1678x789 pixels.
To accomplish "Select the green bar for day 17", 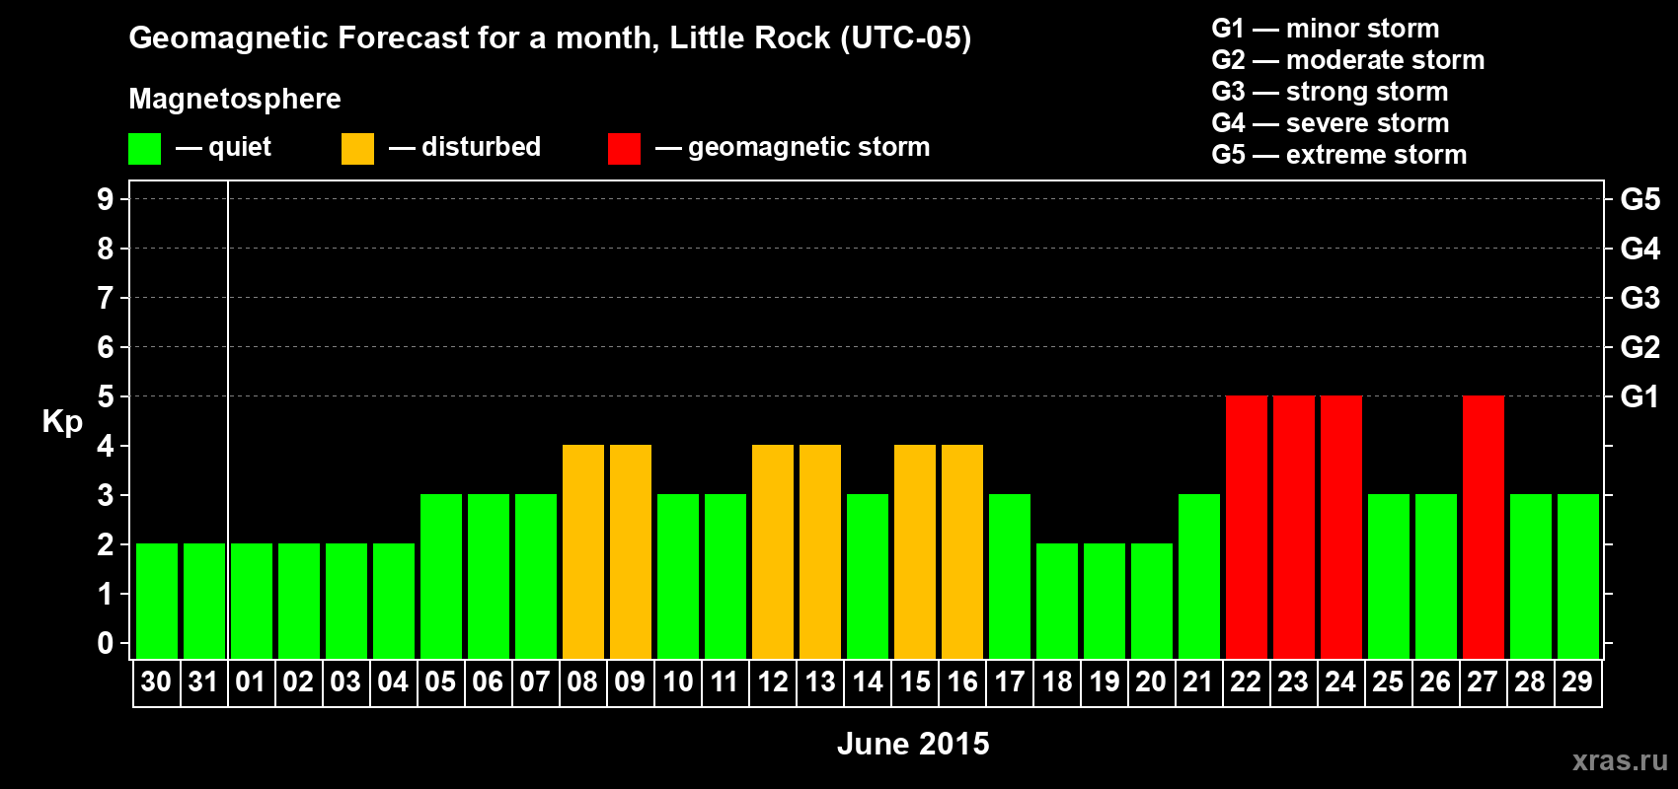I will coord(1010,576).
